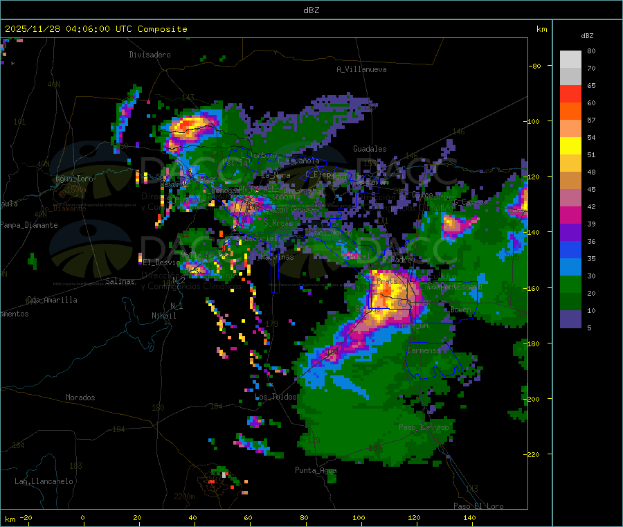Viewport: 623px width, 527px height.
Task: Click the red 60-65 dBZ legend swatch
Action: (570, 94)
